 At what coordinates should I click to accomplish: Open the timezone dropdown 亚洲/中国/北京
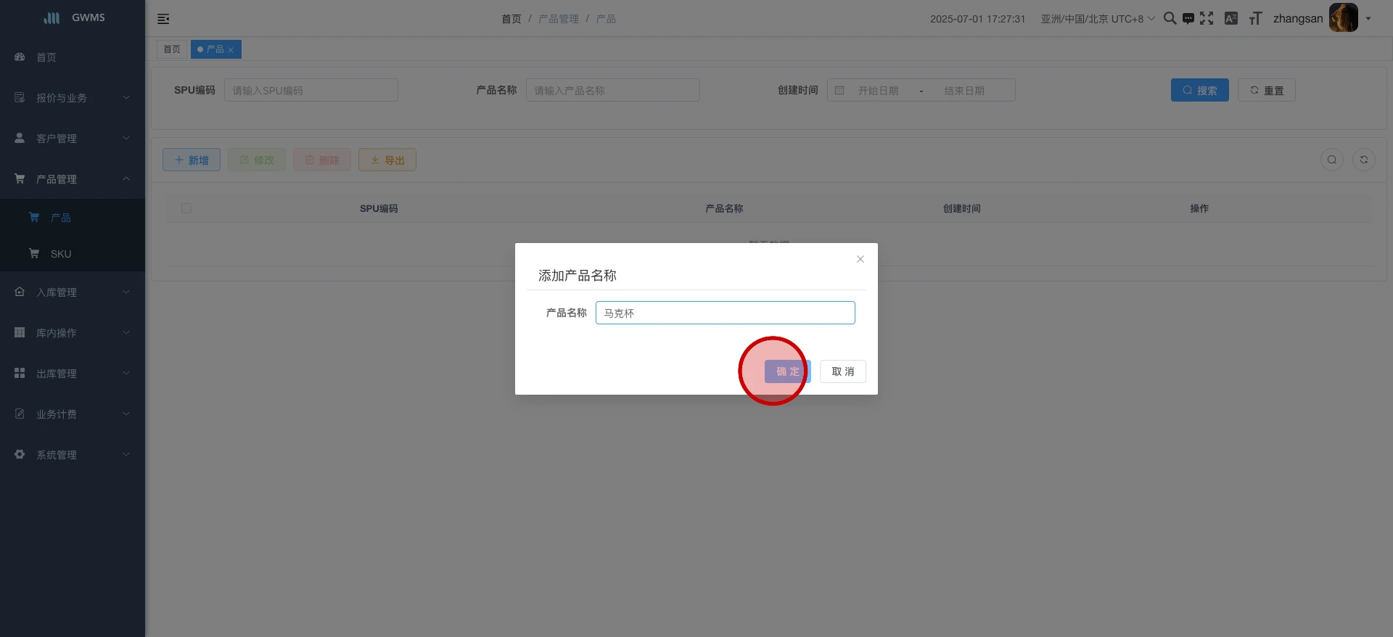coord(1097,19)
